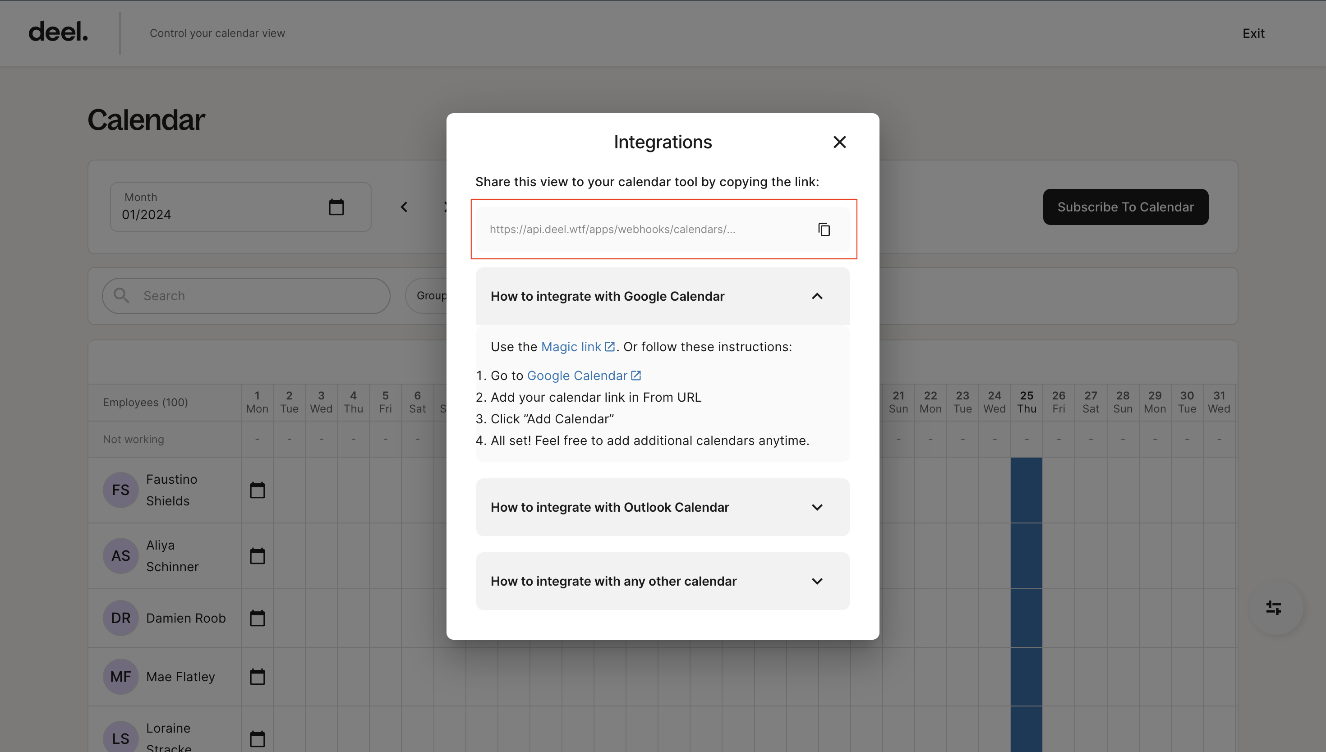The height and width of the screenshot is (752, 1326).
Task: Open Damien Roob's calendar icon
Action: tap(257, 618)
